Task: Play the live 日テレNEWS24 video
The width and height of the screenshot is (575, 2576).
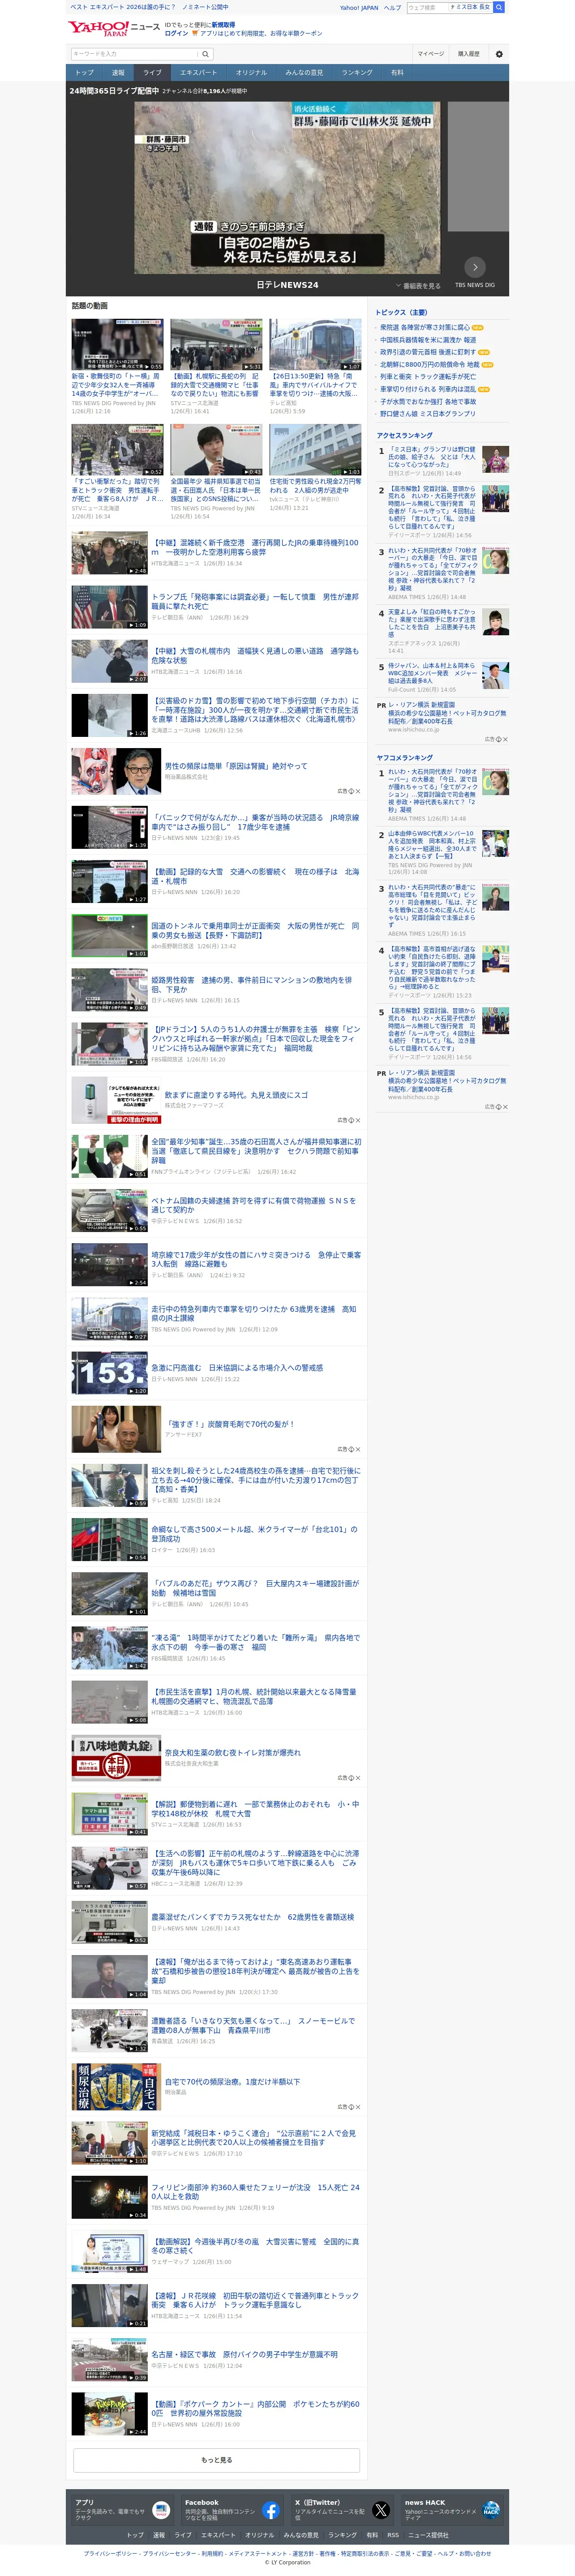Action: pyautogui.click(x=287, y=187)
